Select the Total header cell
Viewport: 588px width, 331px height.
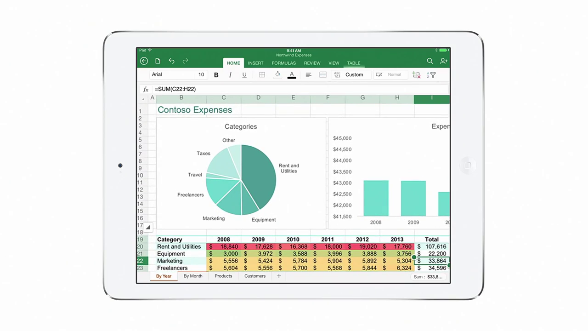(432, 240)
